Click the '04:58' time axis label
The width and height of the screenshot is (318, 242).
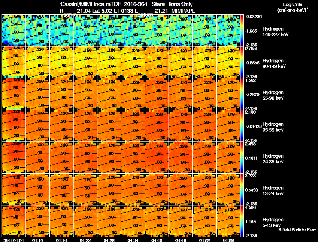coord(228,240)
